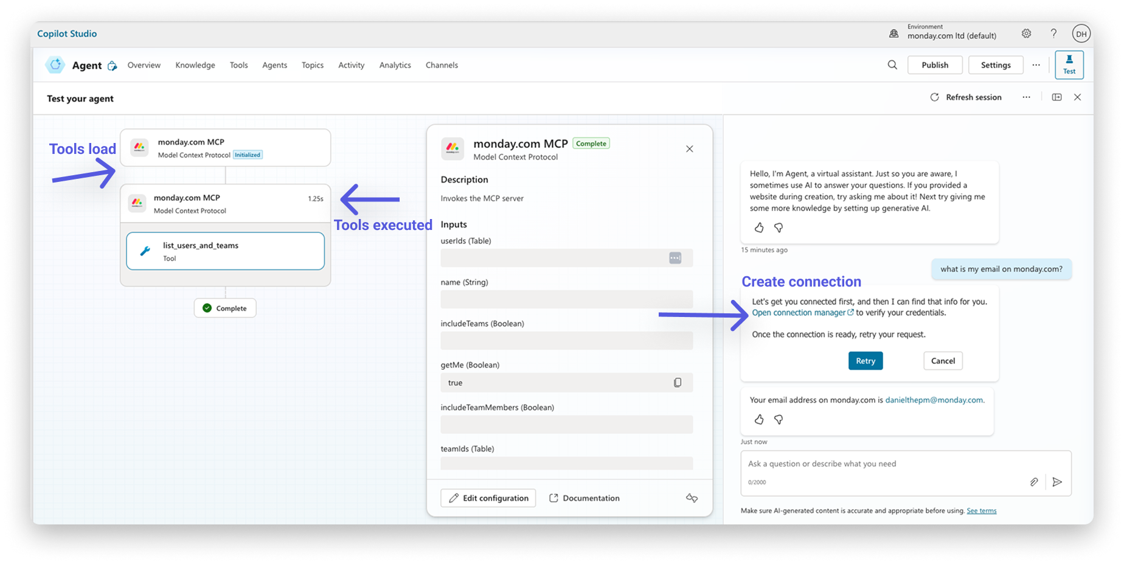Click Retry in connection prompt
Viewport: 1124px width, 564px height.
click(866, 361)
